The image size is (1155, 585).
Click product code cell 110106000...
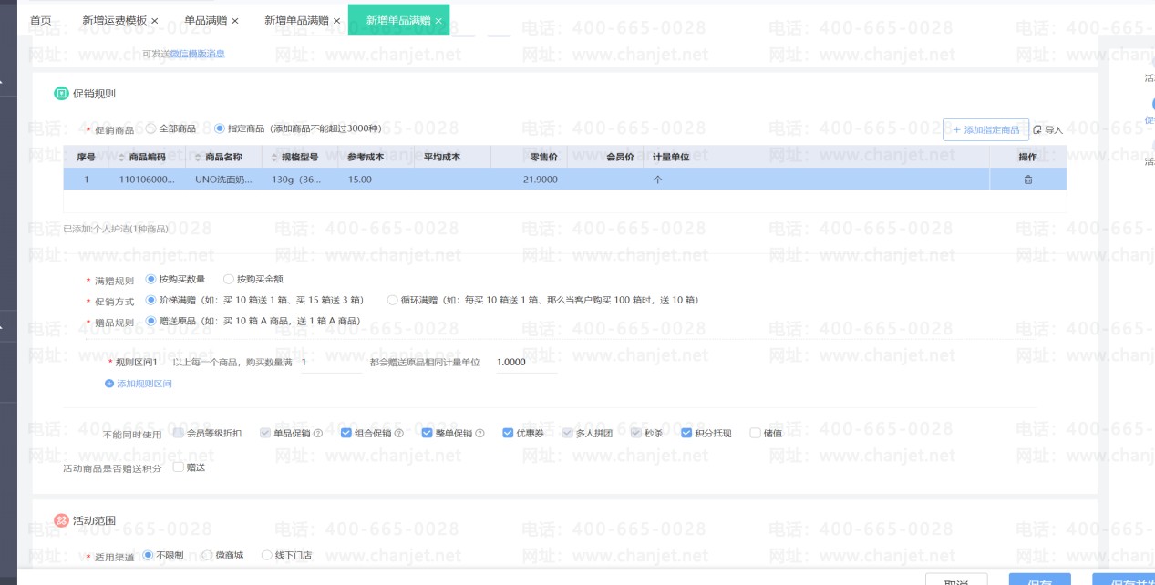tap(147, 180)
